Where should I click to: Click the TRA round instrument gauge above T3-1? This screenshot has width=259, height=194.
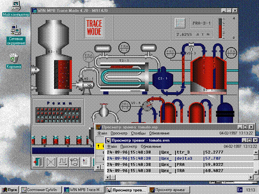pyautogui.click(x=124, y=48)
